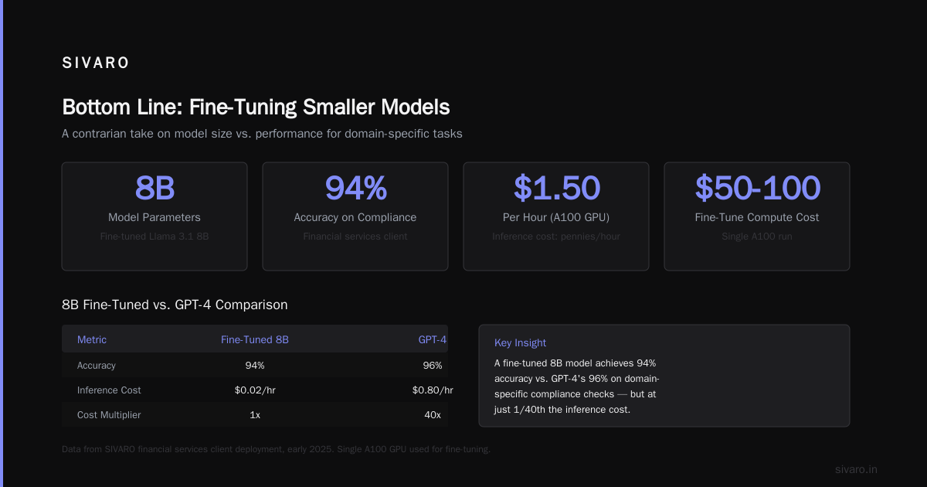The height and width of the screenshot is (487, 927).
Task: Click the Bottom Line slide title
Action: (x=256, y=107)
